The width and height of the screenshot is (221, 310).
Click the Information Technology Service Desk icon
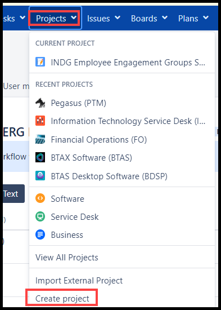[x=40, y=121]
